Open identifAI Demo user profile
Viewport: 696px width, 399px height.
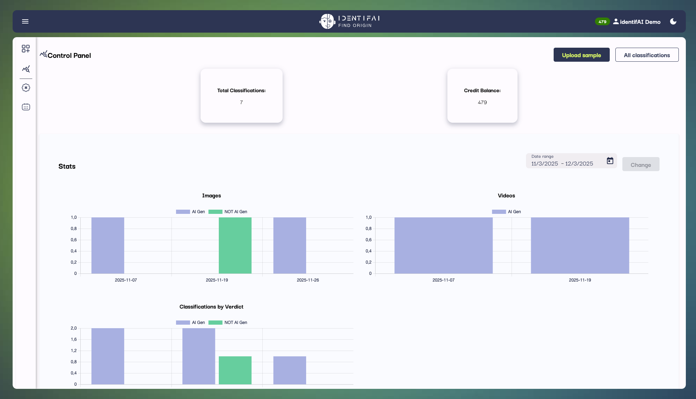click(x=637, y=22)
